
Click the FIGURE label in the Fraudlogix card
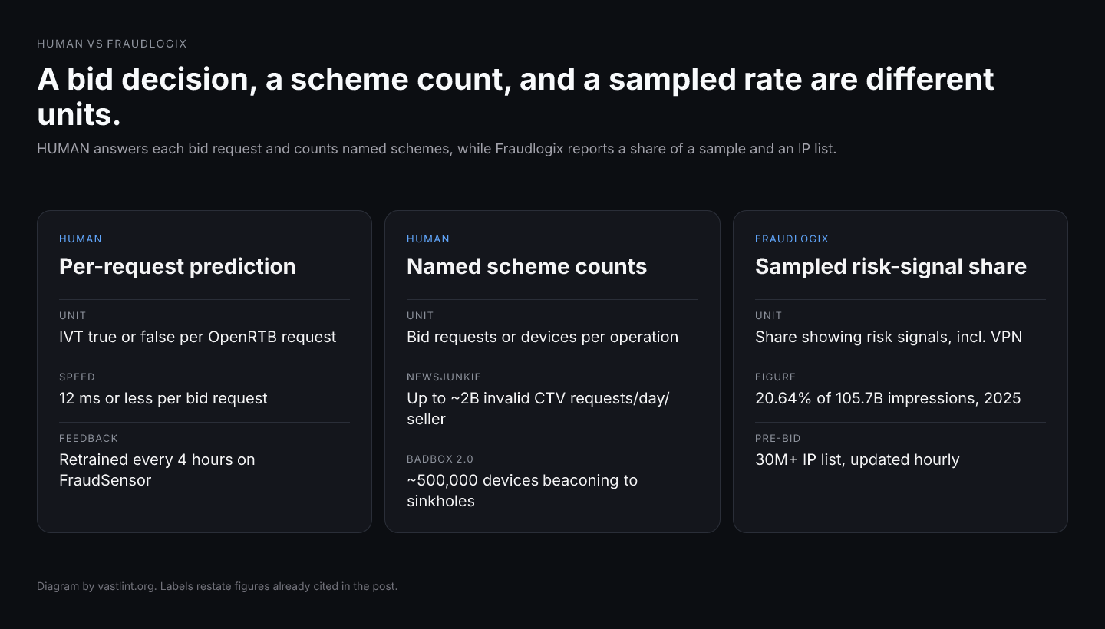point(776,377)
